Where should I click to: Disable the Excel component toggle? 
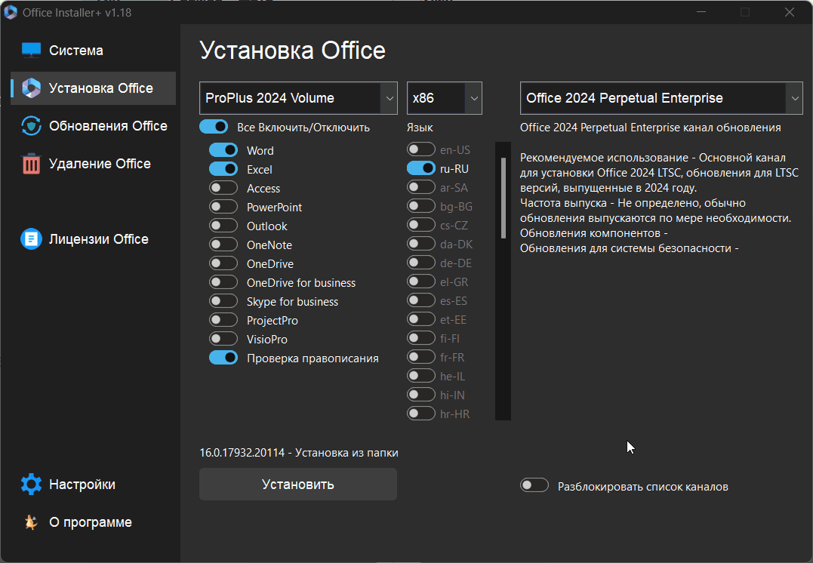pos(223,169)
